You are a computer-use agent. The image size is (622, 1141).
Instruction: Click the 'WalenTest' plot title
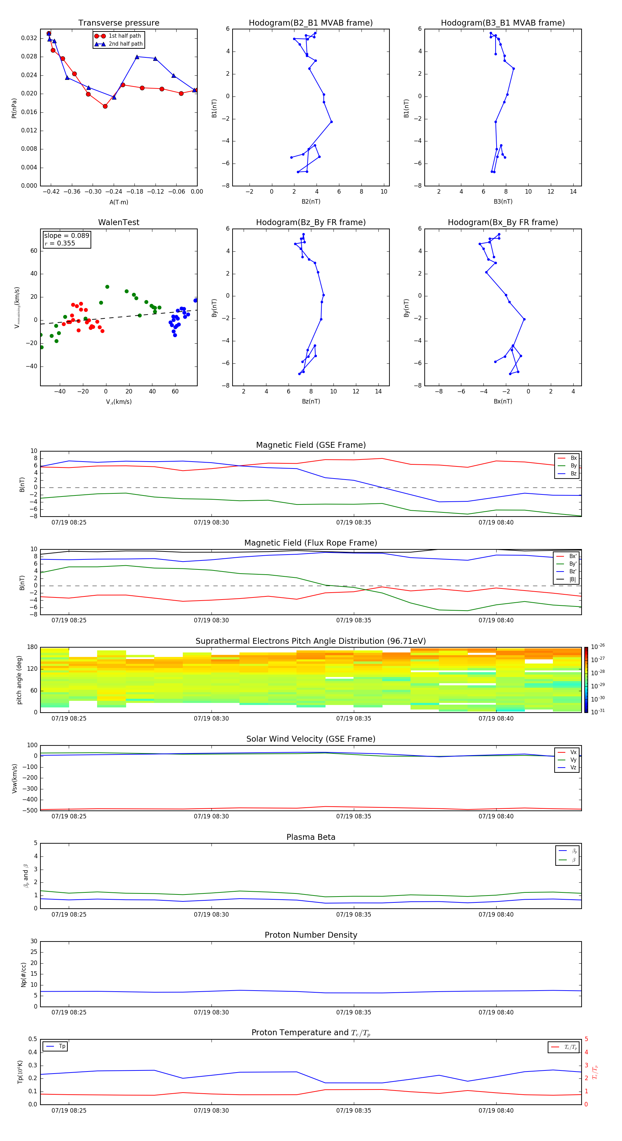pyautogui.click(x=119, y=222)
